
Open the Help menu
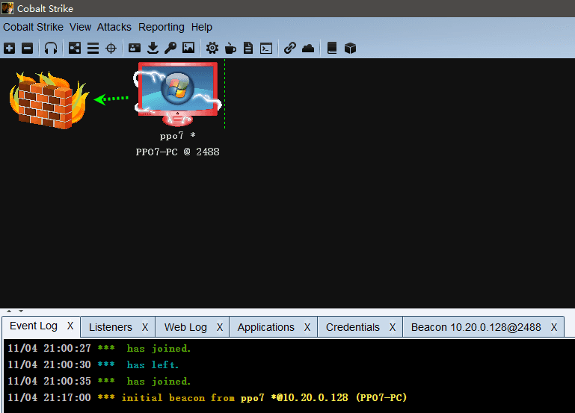tap(202, 27)
